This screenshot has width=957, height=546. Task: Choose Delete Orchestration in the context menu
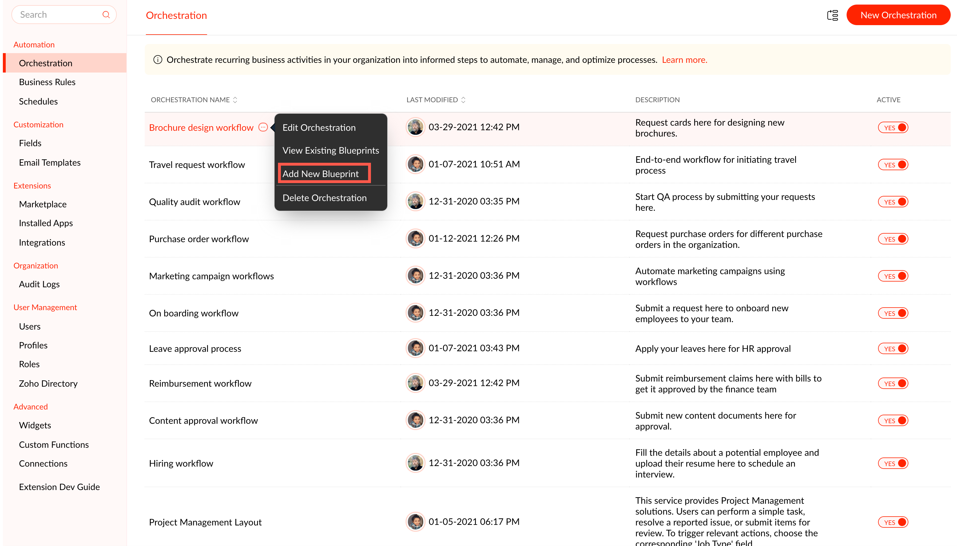[x=324, y=198]
